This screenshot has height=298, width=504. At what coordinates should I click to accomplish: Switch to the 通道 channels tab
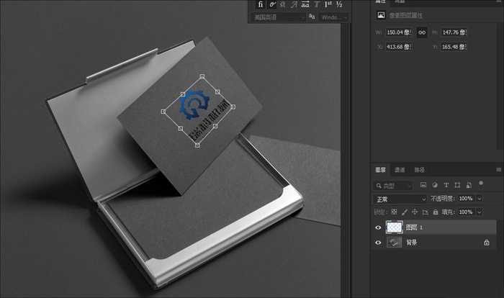pyautogui.click(x=399, y=170)
